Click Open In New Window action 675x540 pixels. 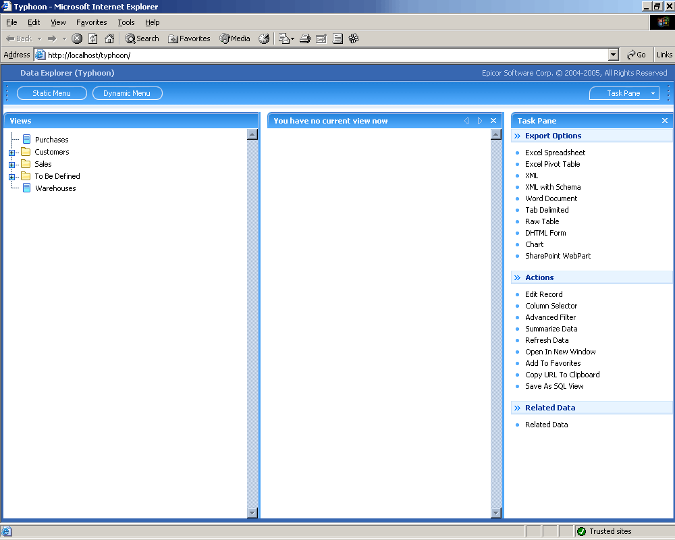[x=560, y=352]
